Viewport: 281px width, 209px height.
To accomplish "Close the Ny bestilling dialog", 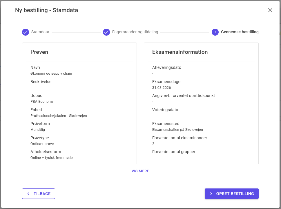I will pos(270,10).
